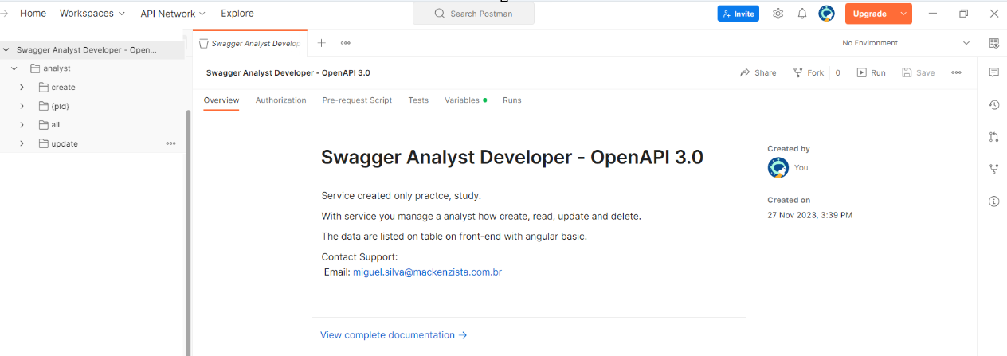This screenshot has height=356, width=1007.
Task: Click the create folder icon
Action: point(44,87)
